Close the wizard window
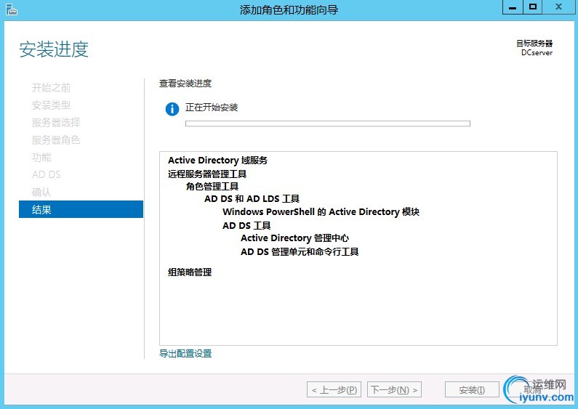This screenshot has height=409, width=578. 558,7
